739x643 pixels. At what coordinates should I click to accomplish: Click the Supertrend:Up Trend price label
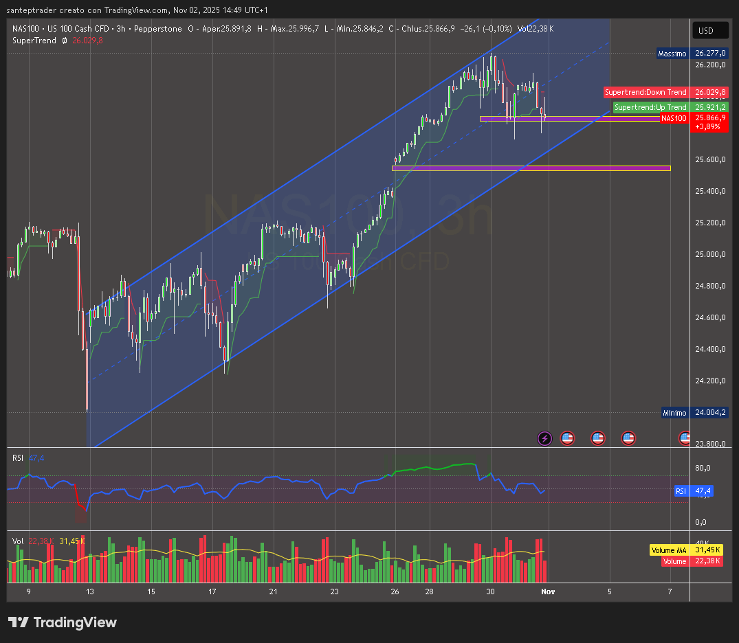[650, 107]
